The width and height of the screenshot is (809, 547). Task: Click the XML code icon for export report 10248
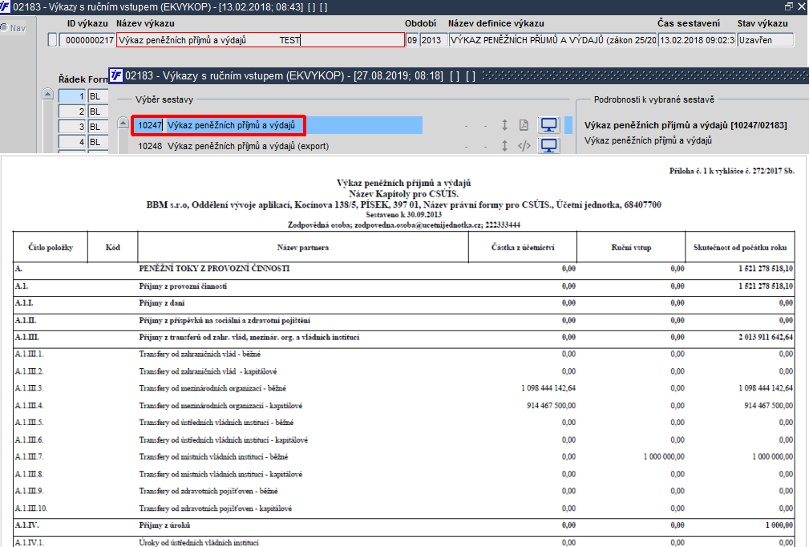(524, 146)
